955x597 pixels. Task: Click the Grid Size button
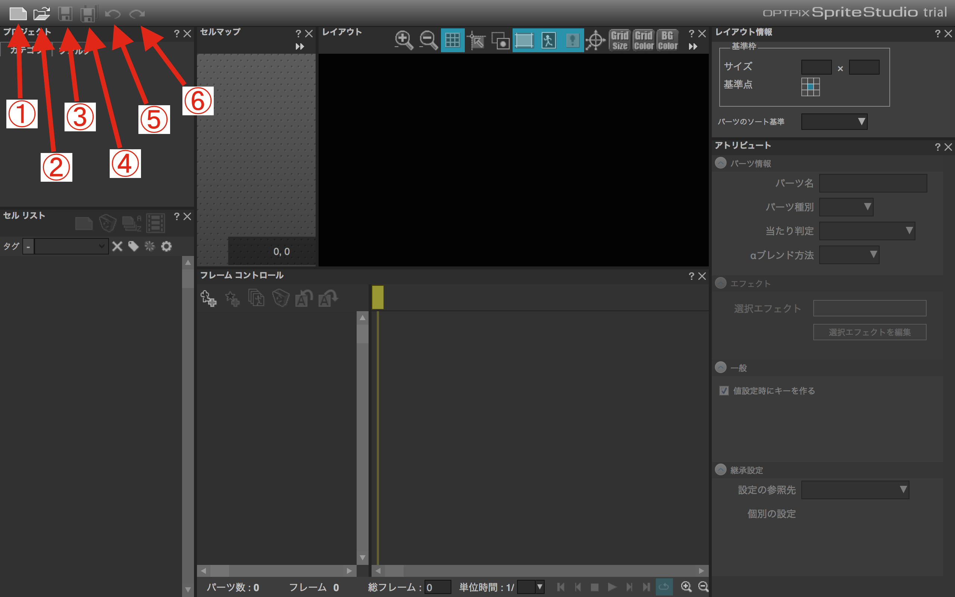[620, 40]
